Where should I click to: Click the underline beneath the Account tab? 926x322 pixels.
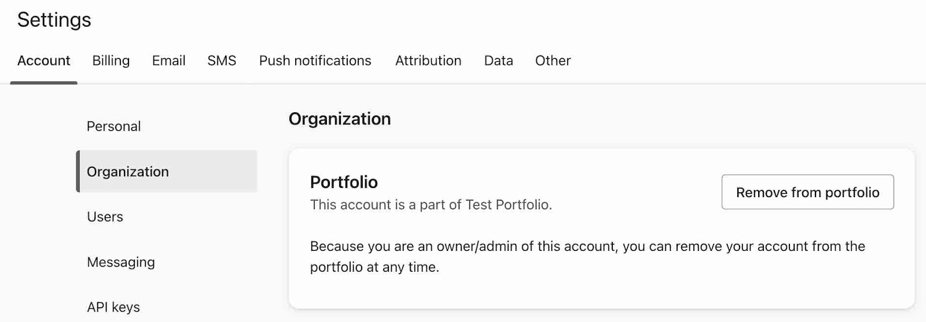(x=43, y=83)
